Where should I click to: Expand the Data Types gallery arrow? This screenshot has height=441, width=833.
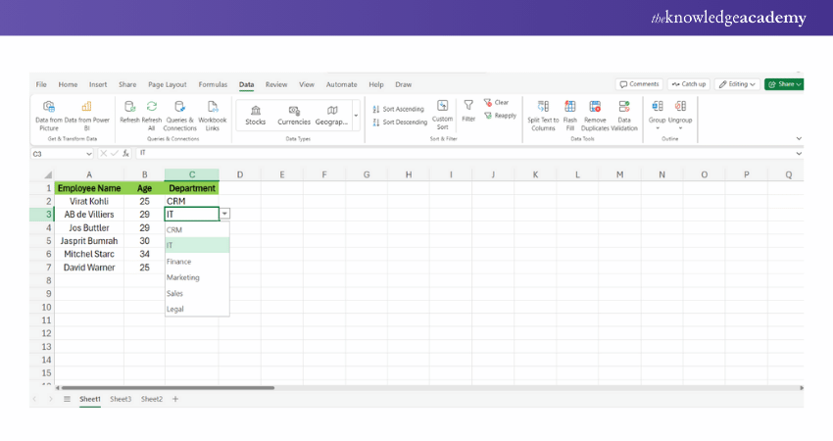[x=355, y=117]
